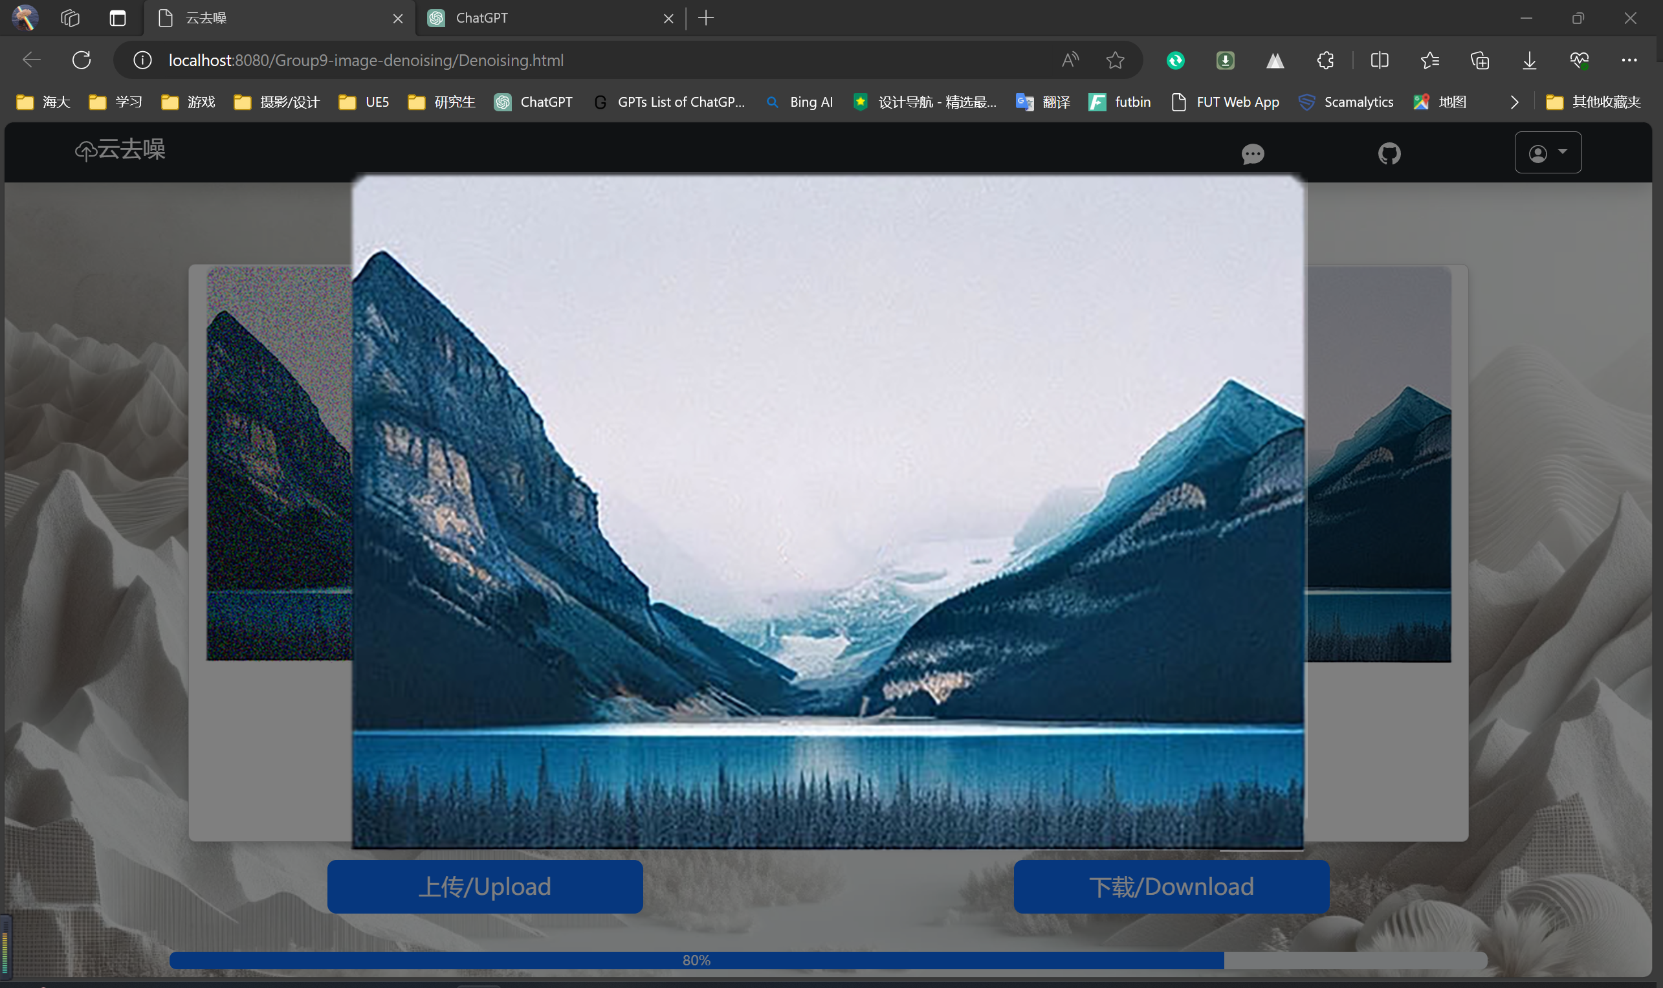The image size is (1663, 988).
Task: Open the browser extensions puzzle icon
Action: [1325, 60]
